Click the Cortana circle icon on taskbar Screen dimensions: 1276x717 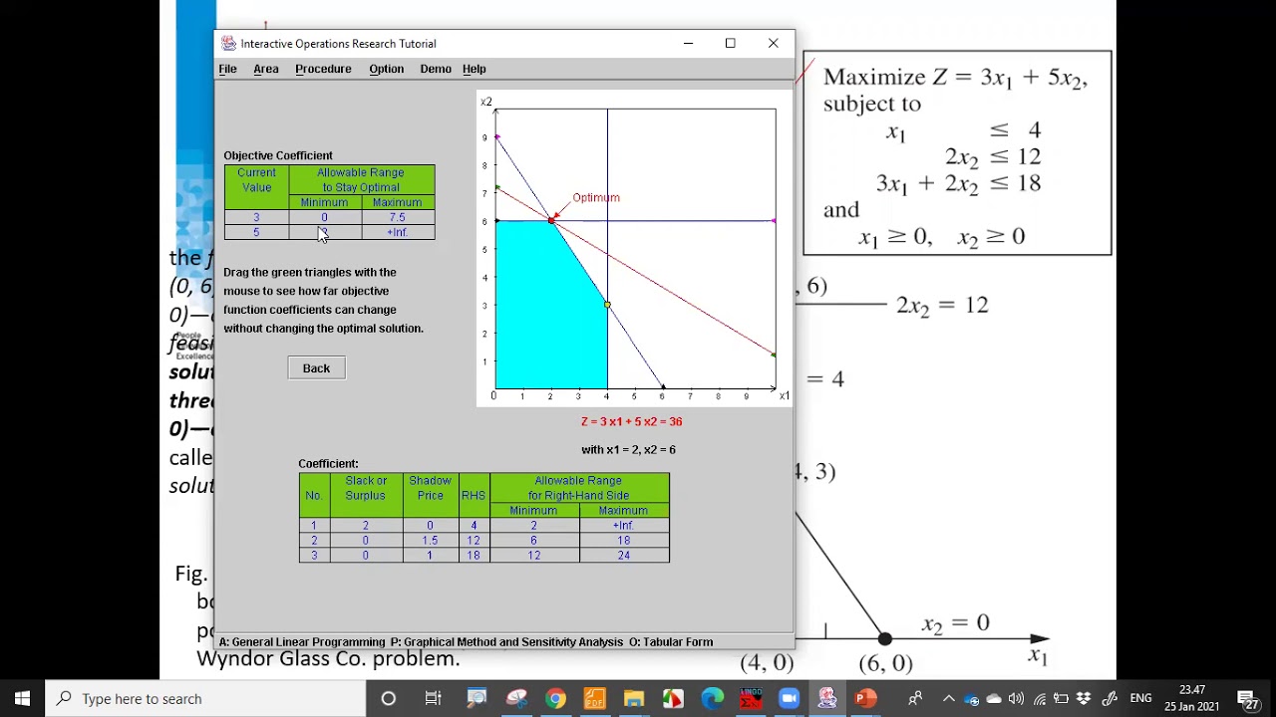[389, 698]
